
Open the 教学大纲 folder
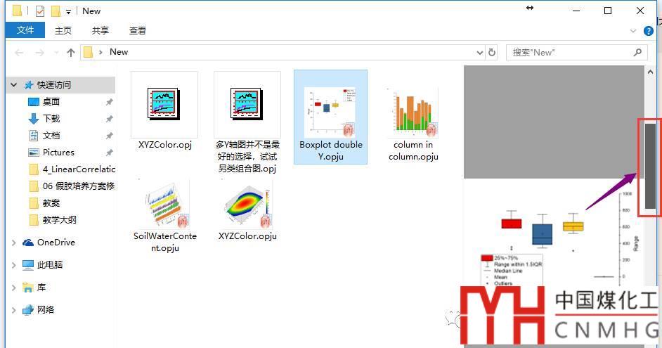pos(60,219)
